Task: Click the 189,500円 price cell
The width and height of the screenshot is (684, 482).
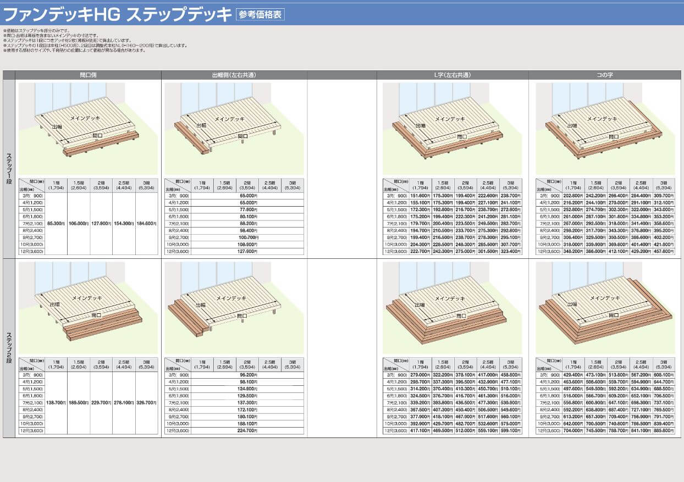Action: 79,403
